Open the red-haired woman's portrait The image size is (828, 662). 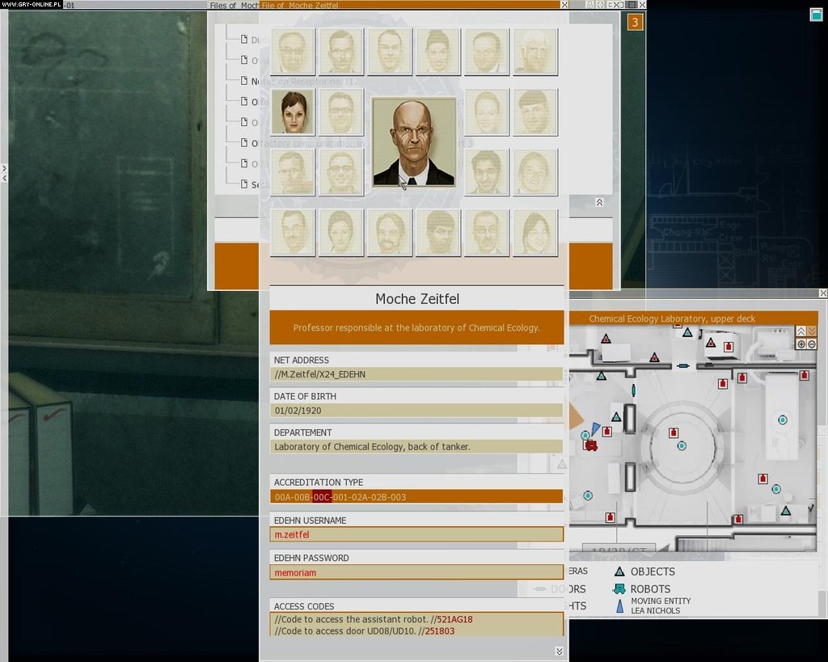pos(293,112)
